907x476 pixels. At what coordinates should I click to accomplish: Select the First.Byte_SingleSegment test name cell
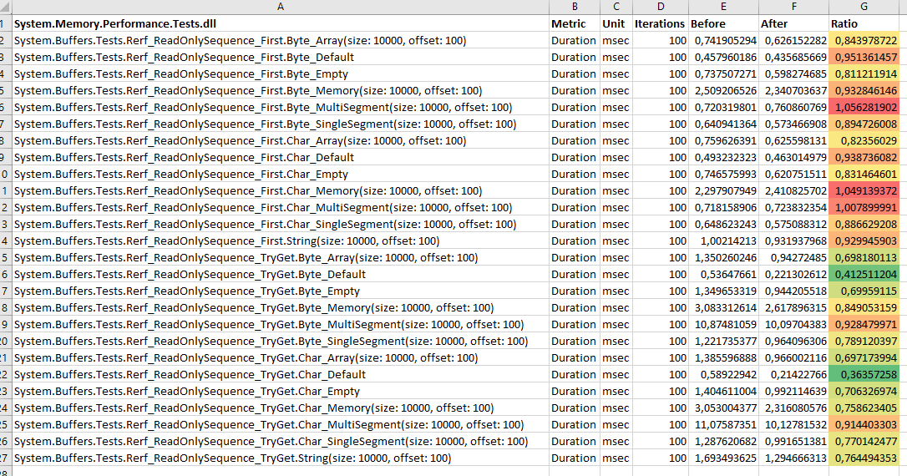281,124
